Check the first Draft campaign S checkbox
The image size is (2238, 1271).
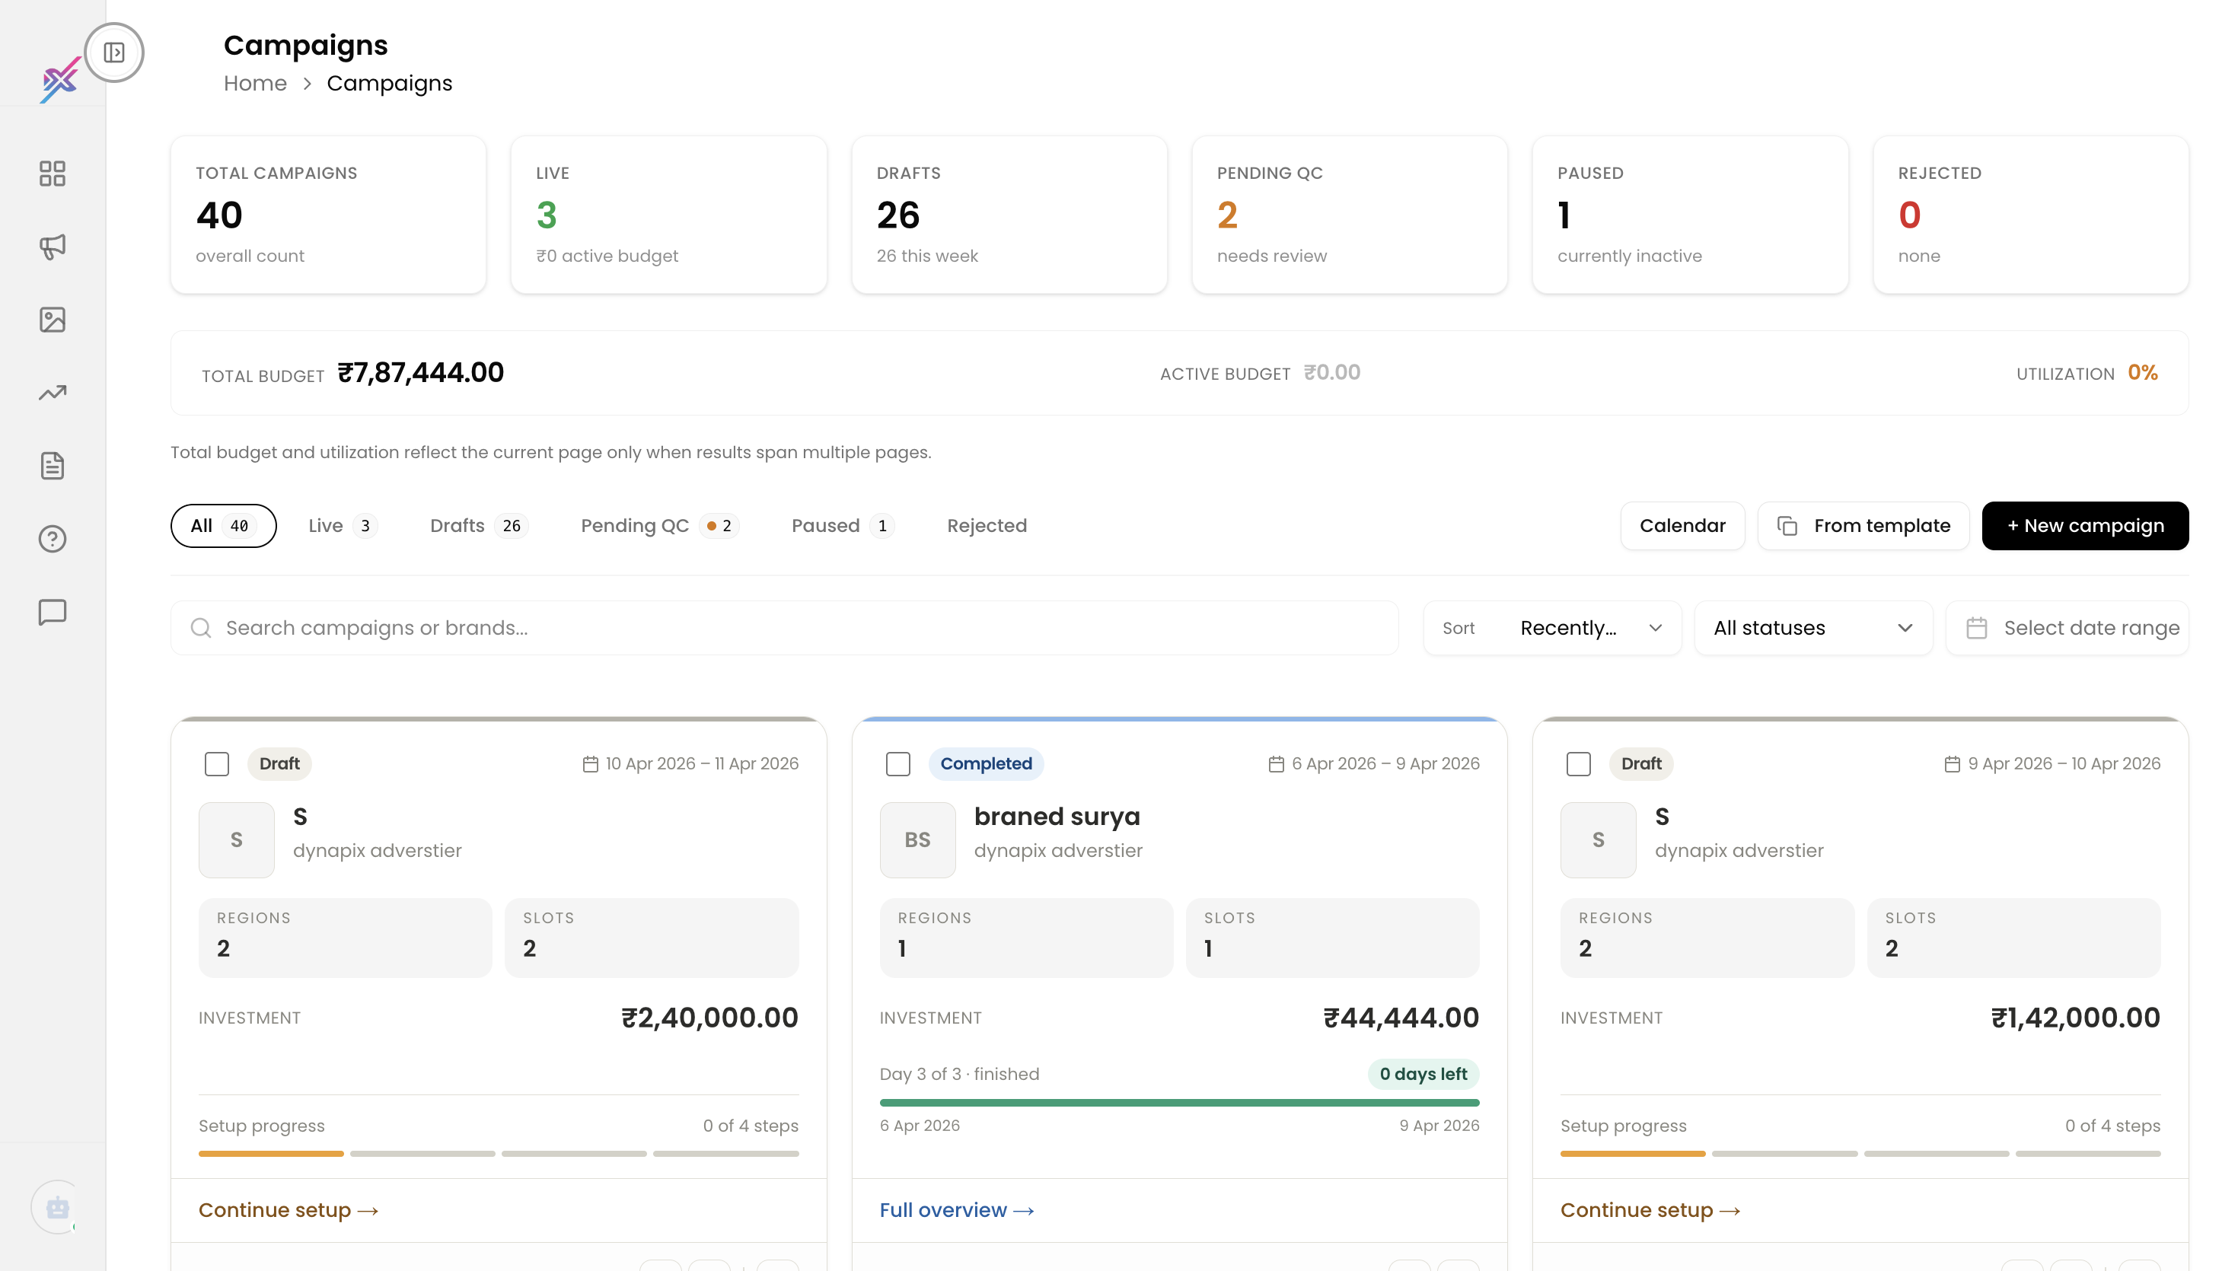pyautogui.click(x=216, y=764)
